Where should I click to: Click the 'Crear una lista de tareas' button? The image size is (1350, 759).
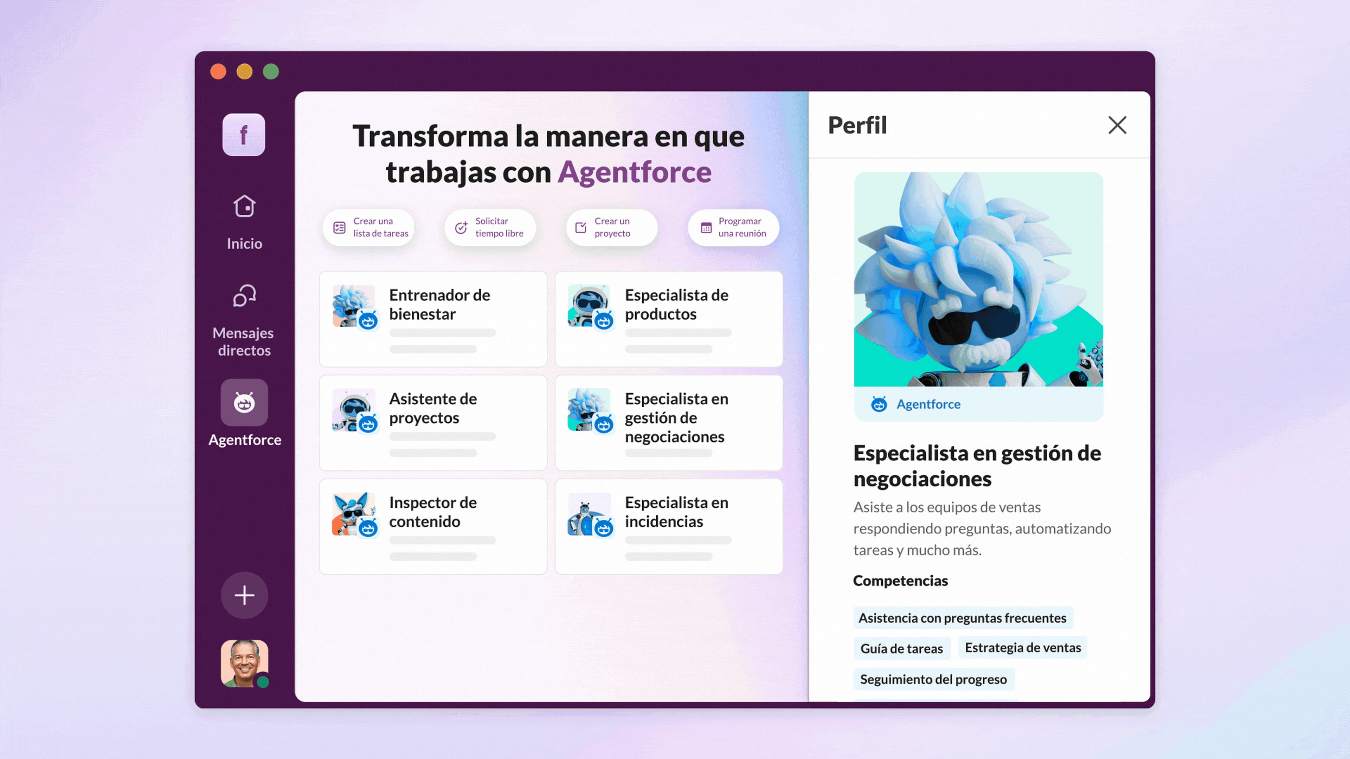point(369,227)
